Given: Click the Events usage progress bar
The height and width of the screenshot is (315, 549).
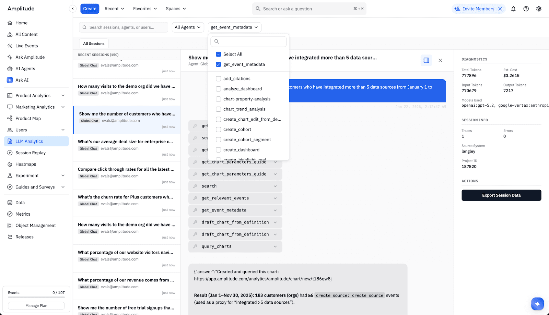Looking at the screenshot, I should 36,298.
